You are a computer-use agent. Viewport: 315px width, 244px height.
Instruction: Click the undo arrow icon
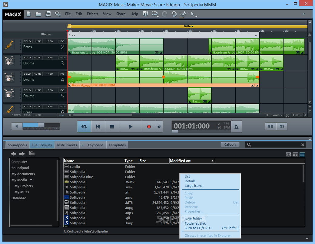coord(174,14)
